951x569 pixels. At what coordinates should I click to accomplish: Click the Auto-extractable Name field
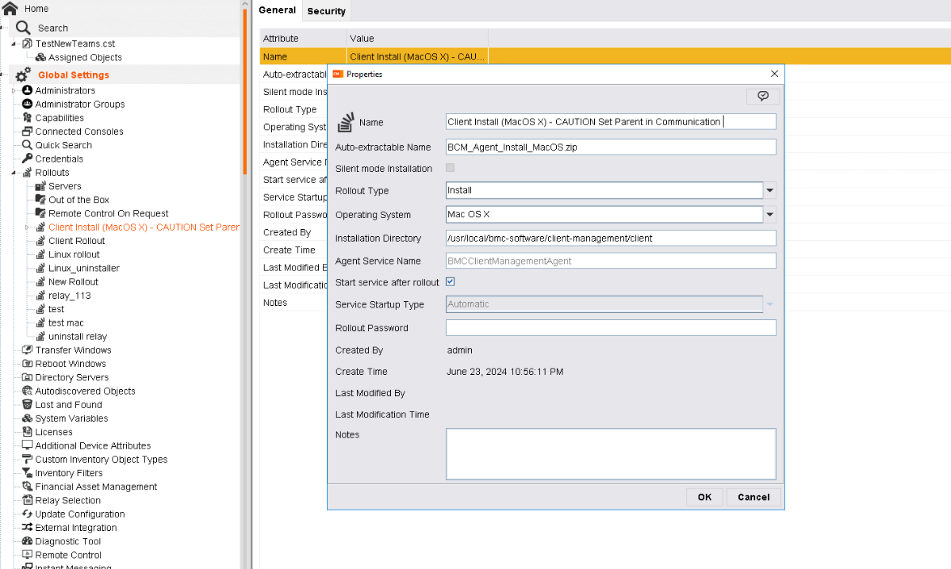click(x=611, y=147)
